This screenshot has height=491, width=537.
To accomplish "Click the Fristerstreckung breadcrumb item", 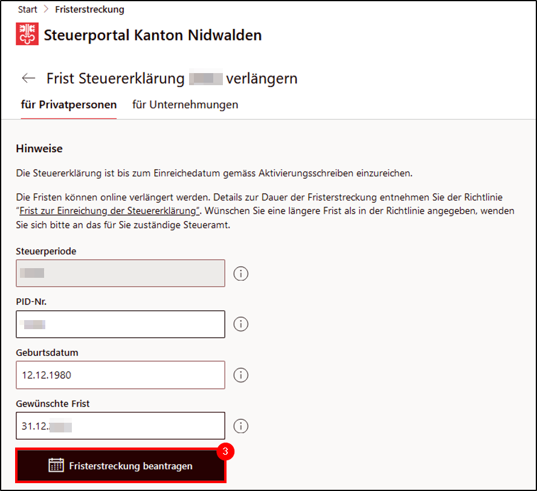I will click(x=90, y=10).
